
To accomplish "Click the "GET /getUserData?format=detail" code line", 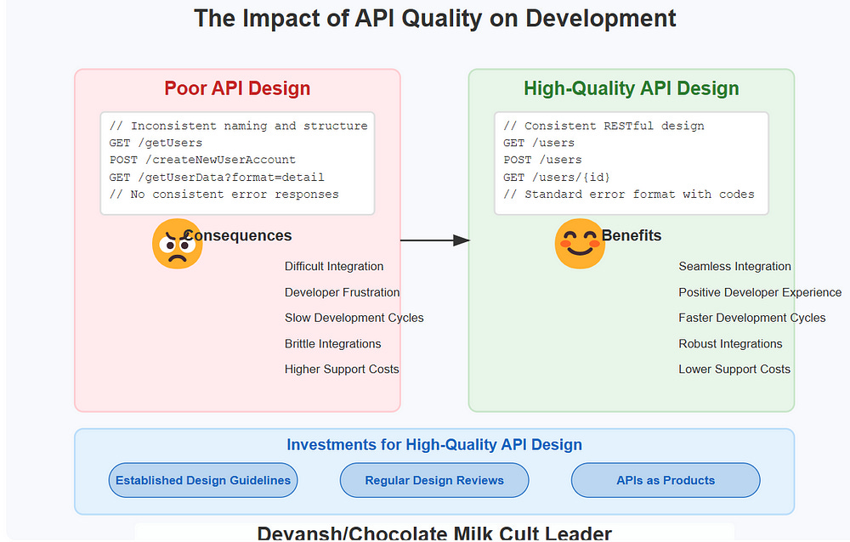I will coord(217,178).
